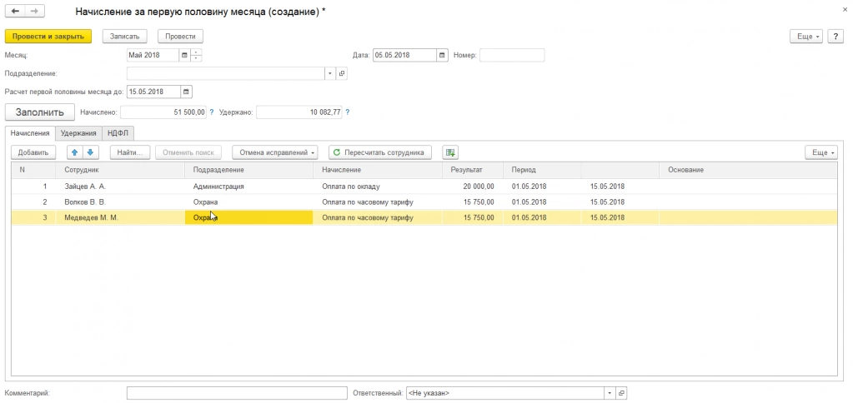Select the Медведев М. М. cell
The height and width of the screenshot is (403, 853).
[120, 218]
